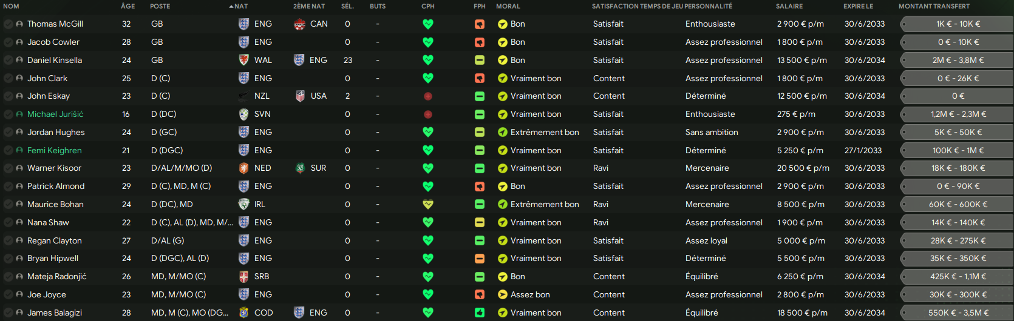Click Warner Kisoor's Netherlands nationality badge
The height and width of the screenshot is (321, 1014).
click(x=243, y=168)
